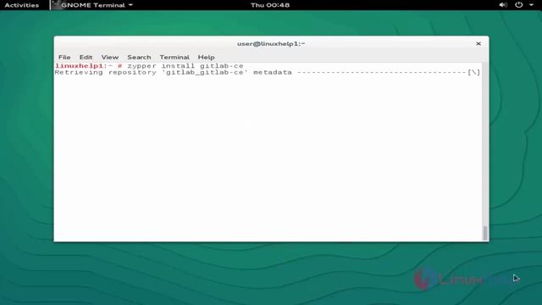Viewport: 542px width, 305px height.
Task: Click the terminal vertical scrollbar thumb
Action: tap(485, 233)
